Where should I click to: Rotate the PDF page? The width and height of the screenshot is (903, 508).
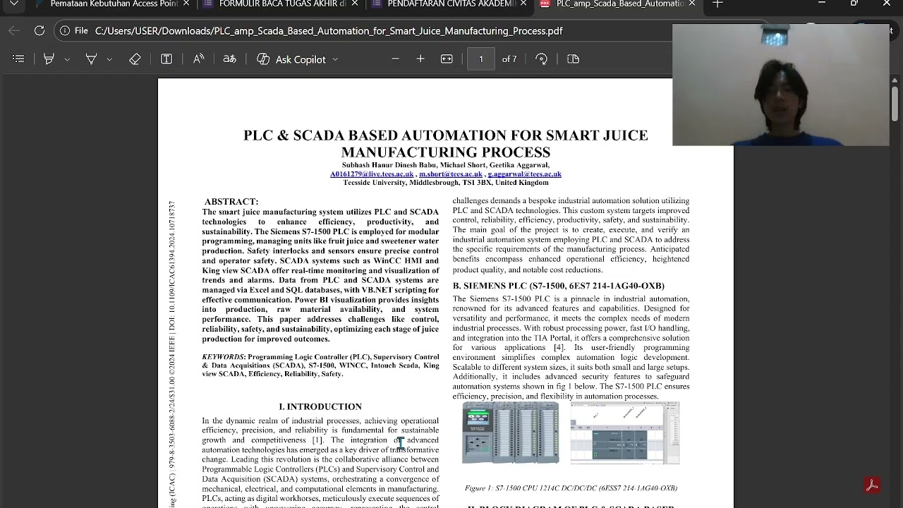tap(542, 59)
